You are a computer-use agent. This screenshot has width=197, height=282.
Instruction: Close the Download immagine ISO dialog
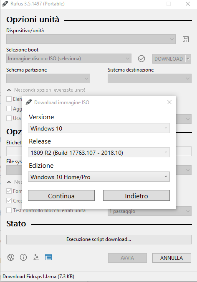169,102
